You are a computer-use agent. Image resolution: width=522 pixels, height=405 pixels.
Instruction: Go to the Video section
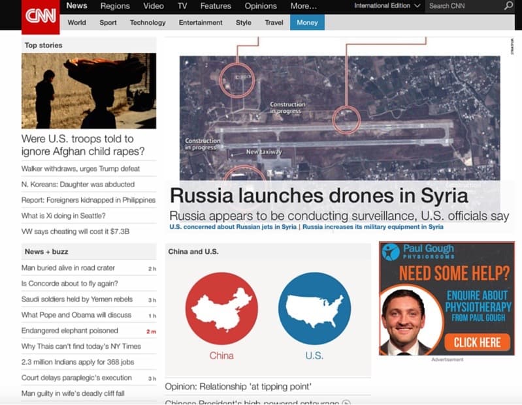click(154, 6)
